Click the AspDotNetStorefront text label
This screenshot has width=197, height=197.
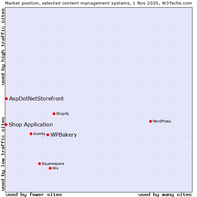point(36,98)
